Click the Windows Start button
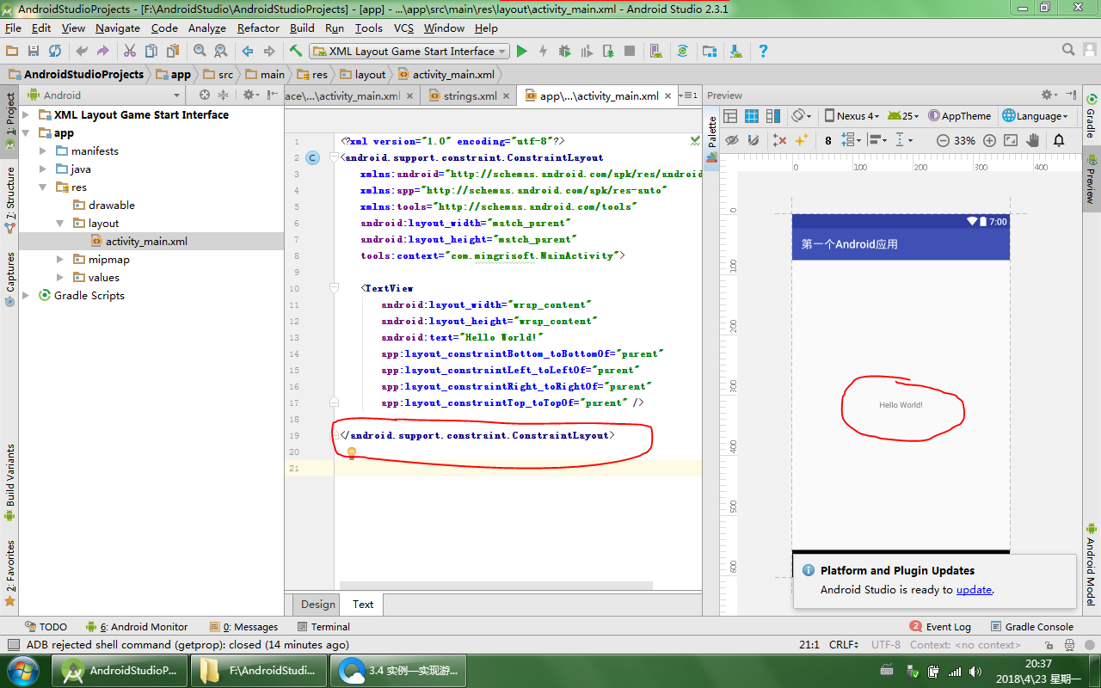The width and height of the screenshot is (1101, 688). coord(23,671)
